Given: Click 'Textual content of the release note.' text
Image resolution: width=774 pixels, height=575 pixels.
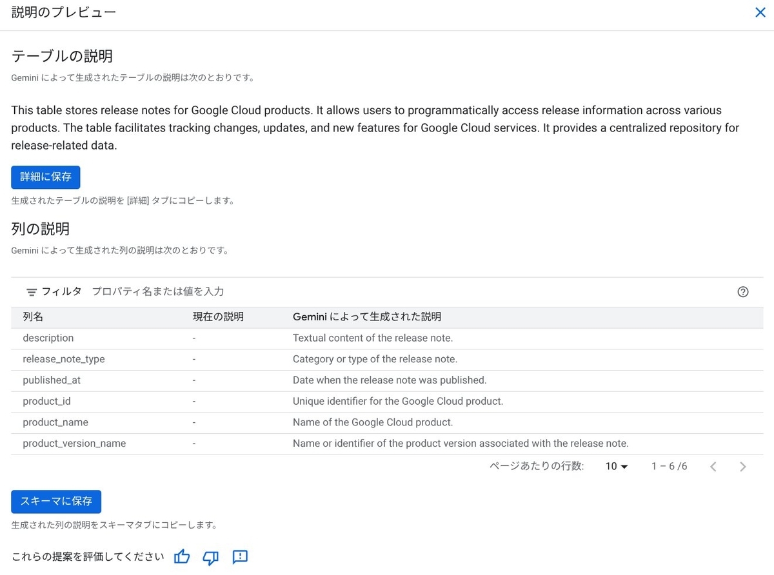Looking at the screenshot, I should pyautogui.click(x=373, y=338).
